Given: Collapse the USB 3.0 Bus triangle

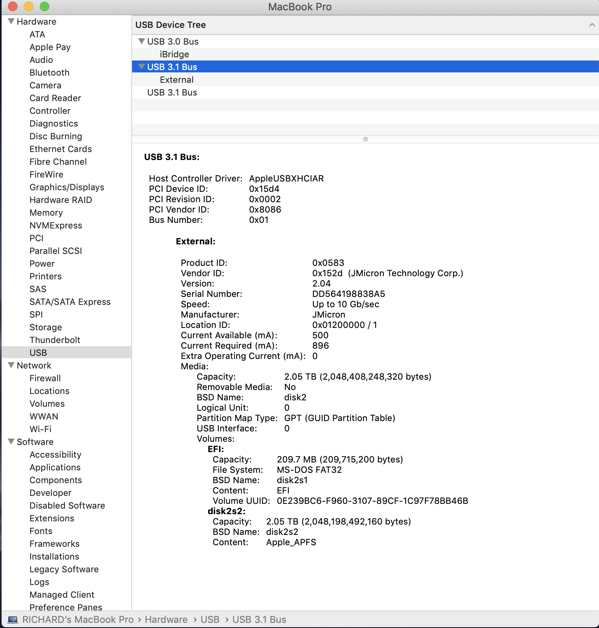Looking at the screenshot, I should point(141,41).
